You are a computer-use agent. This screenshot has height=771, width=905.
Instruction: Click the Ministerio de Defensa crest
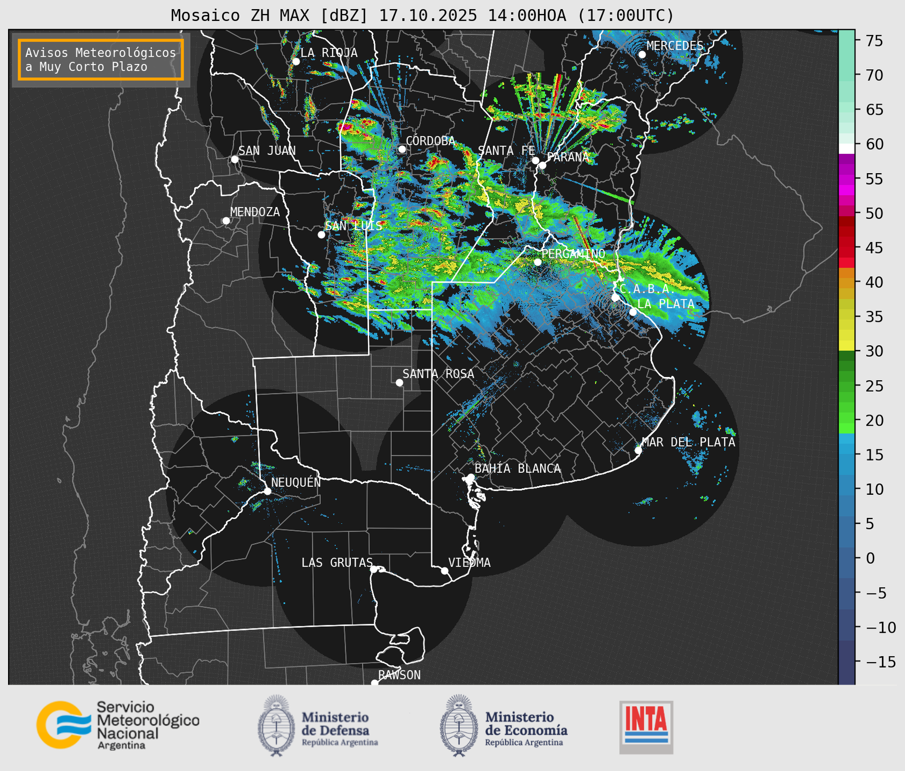[x=276, y=725]
